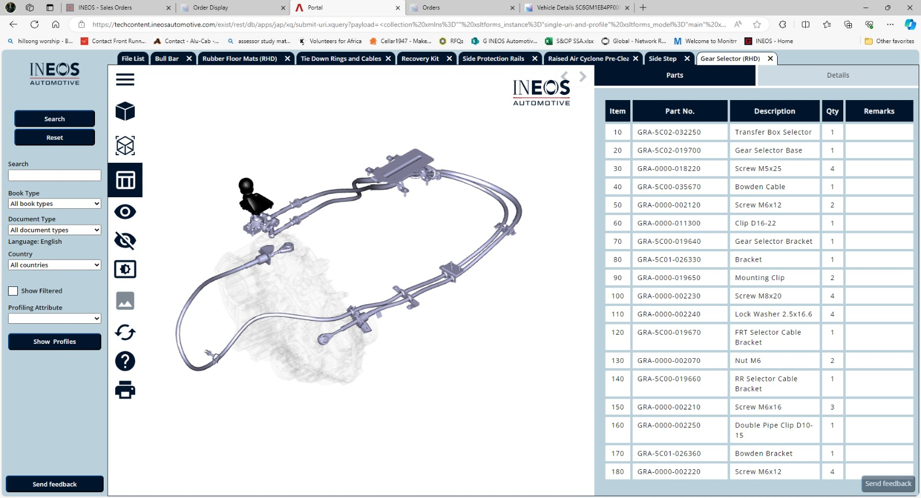Switch to the Details tab
The height and width of the screenshot is (498, 921).
click(x=838, y=75)
